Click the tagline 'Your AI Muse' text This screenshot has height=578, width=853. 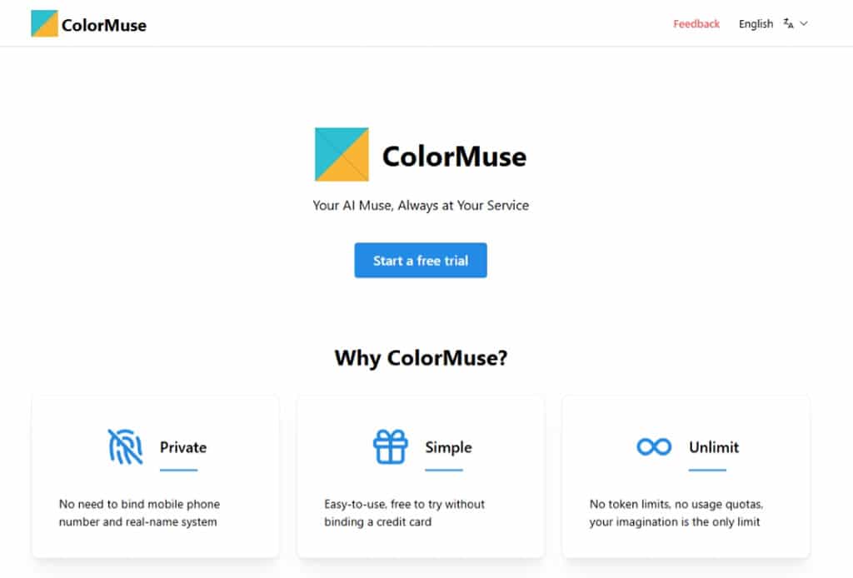(x=421, y=205)
